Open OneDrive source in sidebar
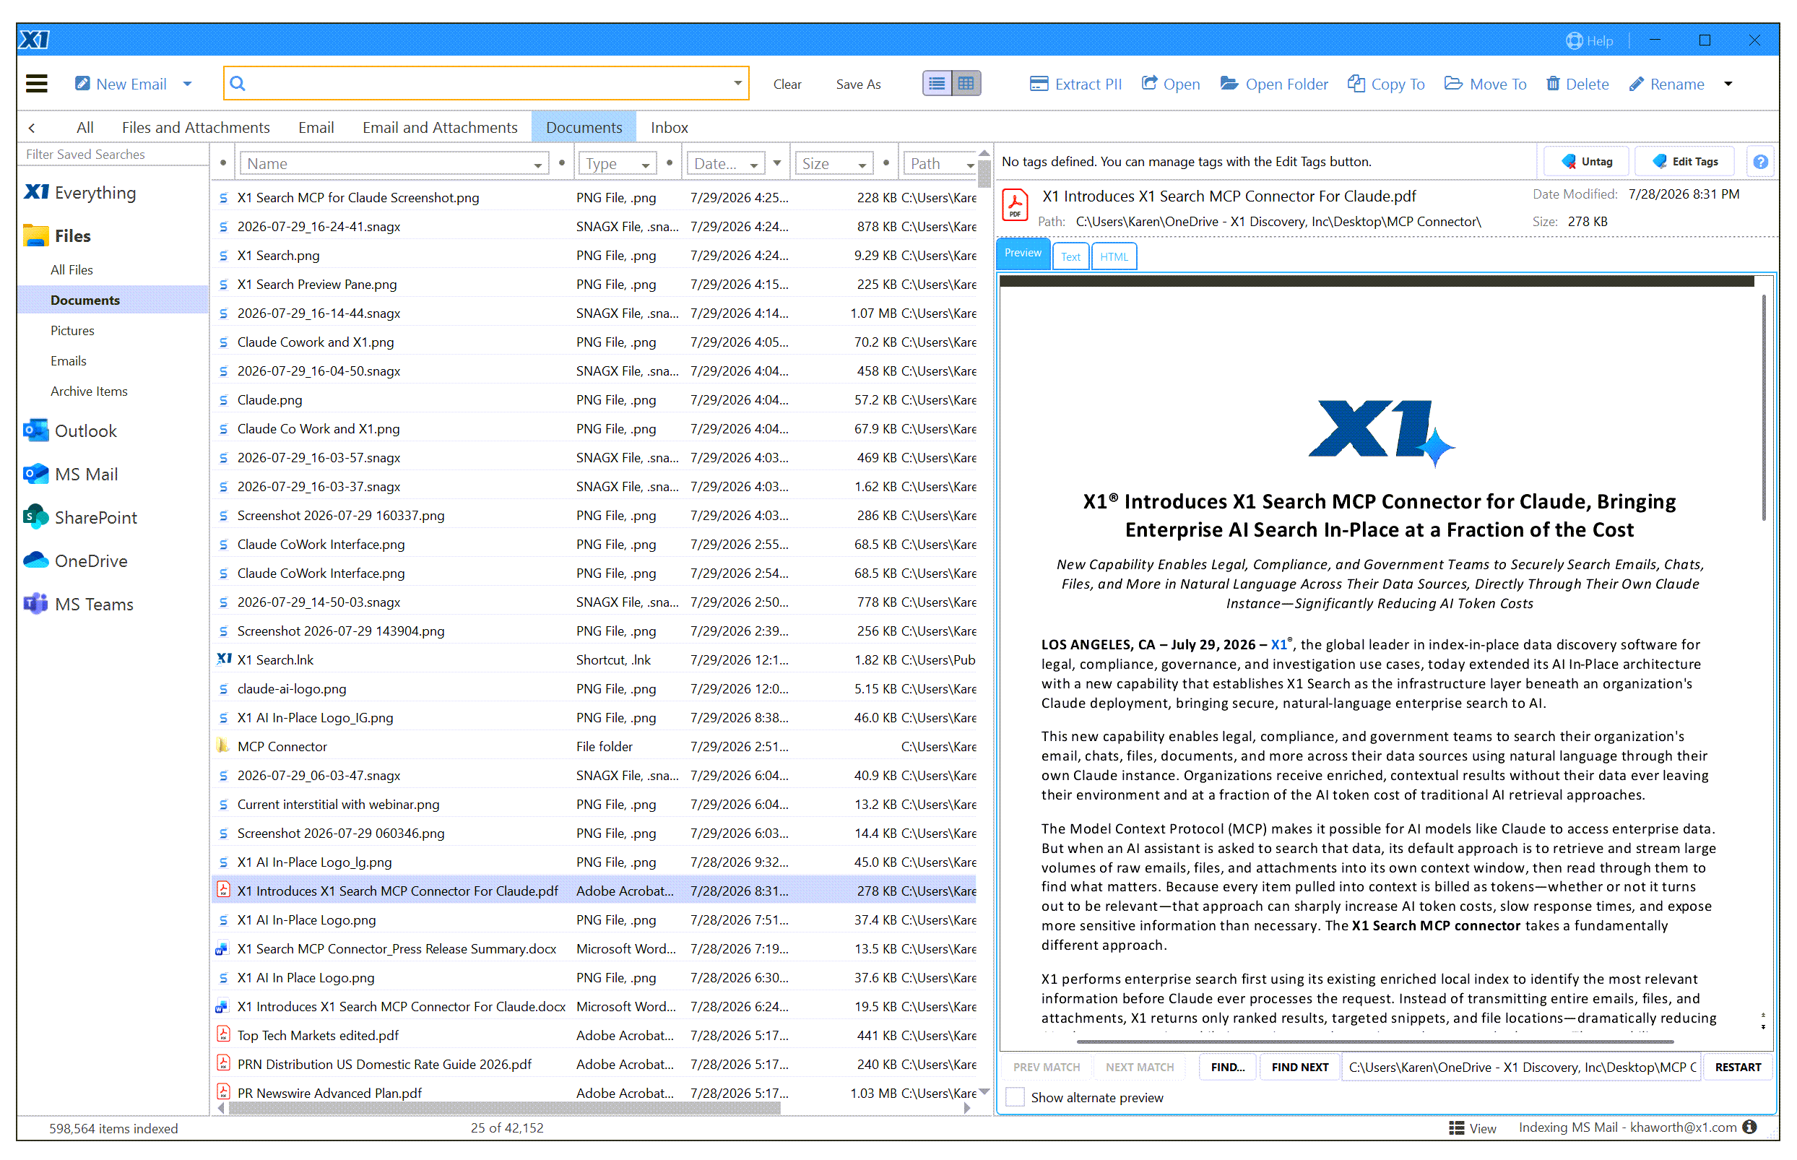This screenshot has width=1797, height=1160. tap(75, 561)
